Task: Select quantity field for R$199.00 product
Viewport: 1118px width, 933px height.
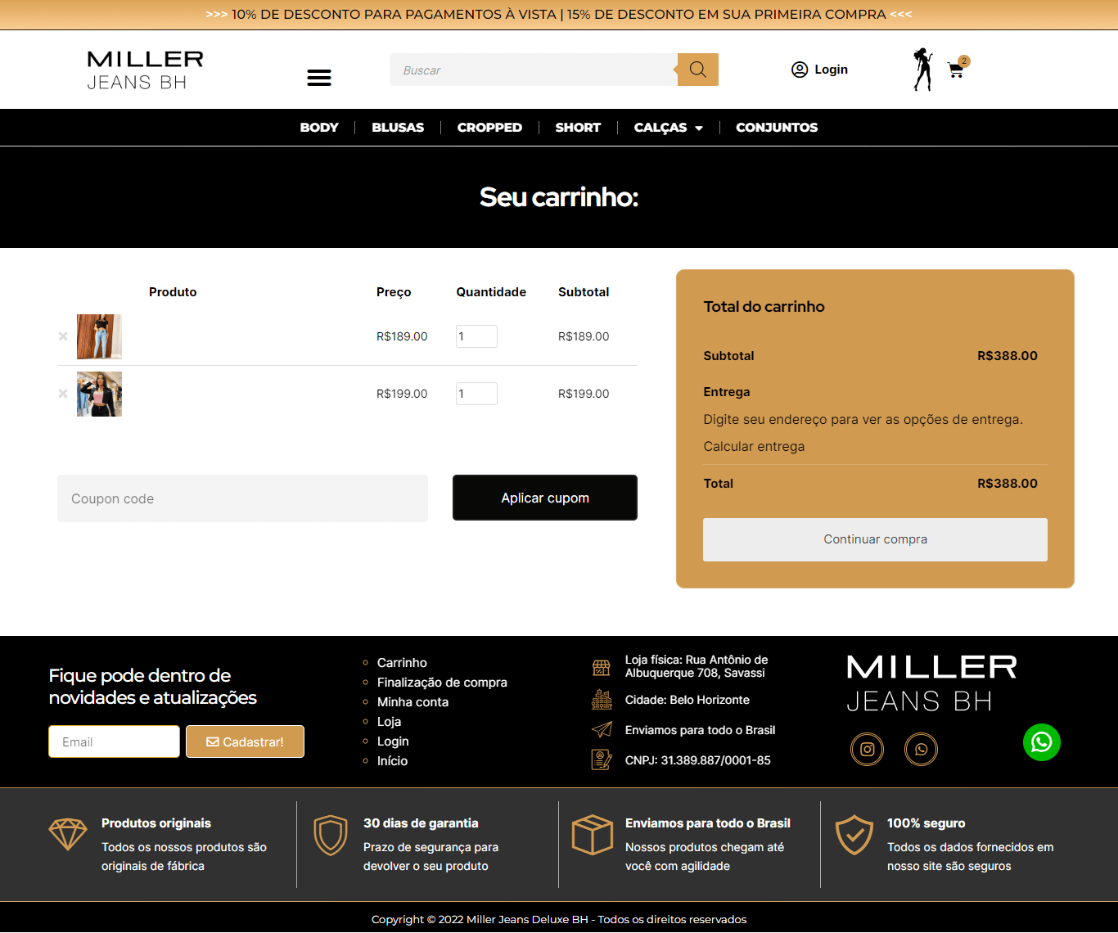Action: (x=476, y=394)
